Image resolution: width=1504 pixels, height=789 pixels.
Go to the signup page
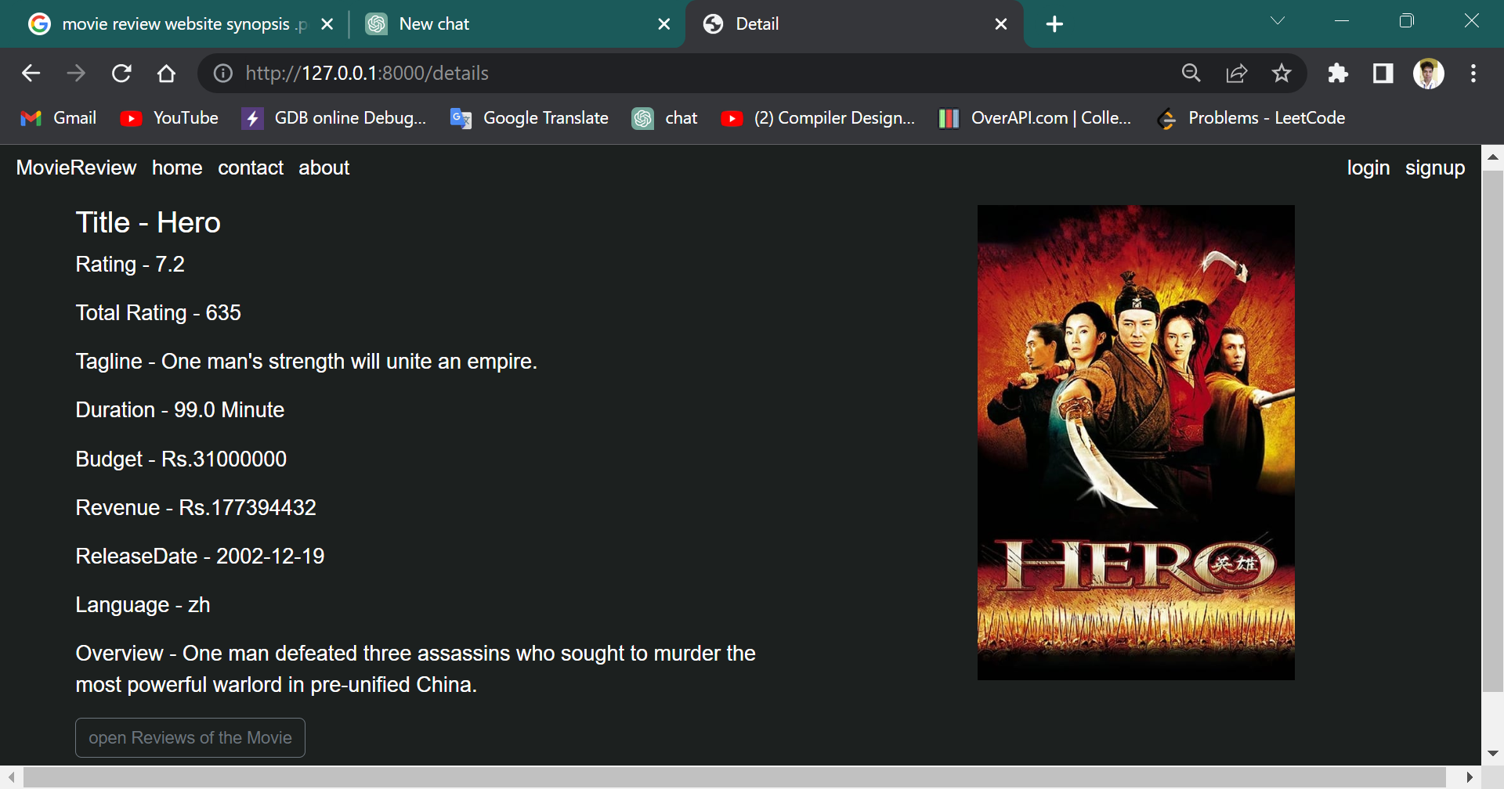(x=1434, y=168)
